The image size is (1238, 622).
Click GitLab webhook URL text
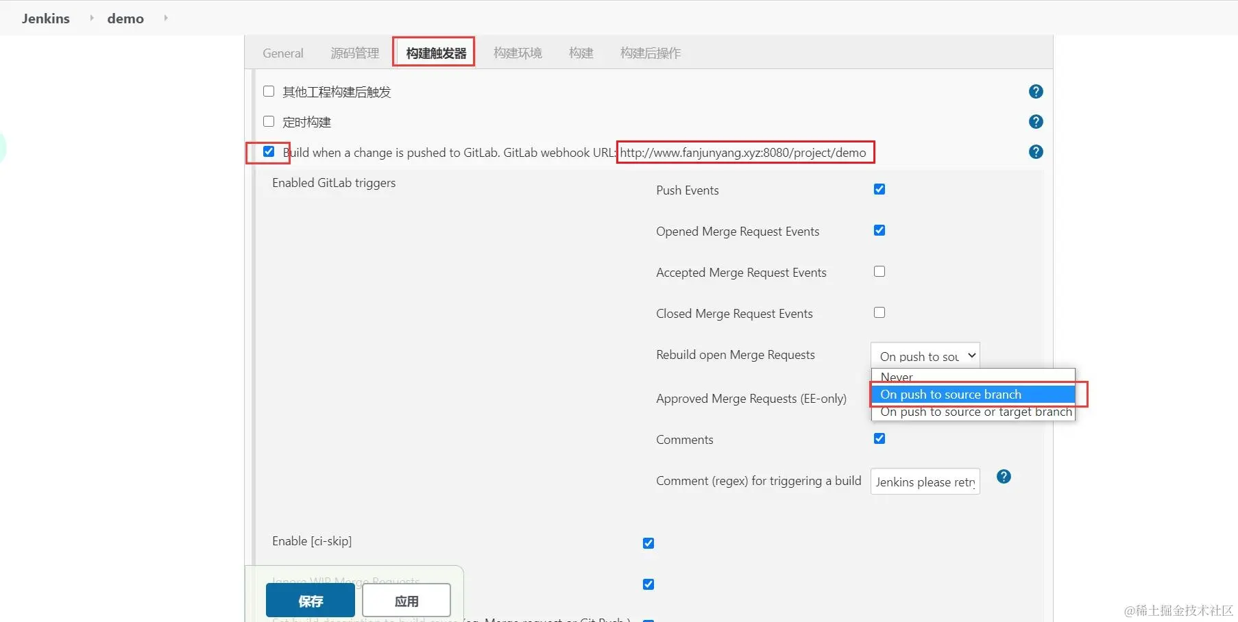click(743, 153)
